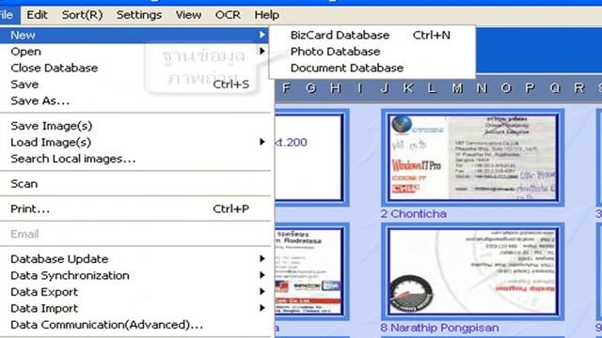Open the View menu

[x=188, y=15]
